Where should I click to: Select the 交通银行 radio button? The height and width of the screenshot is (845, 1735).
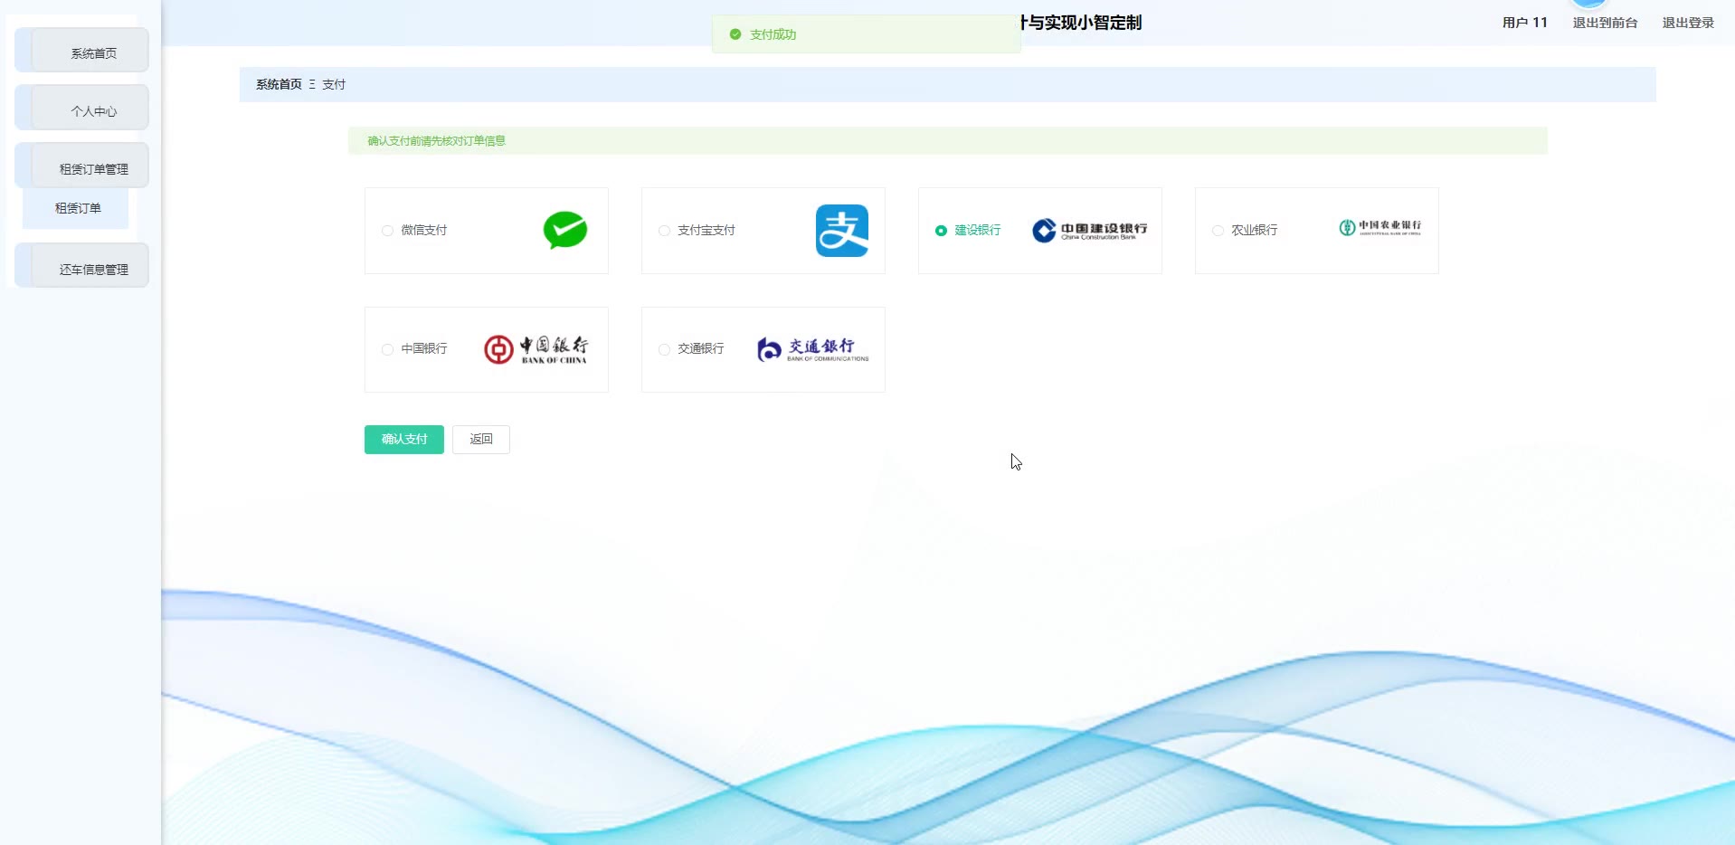coord(664,349)
